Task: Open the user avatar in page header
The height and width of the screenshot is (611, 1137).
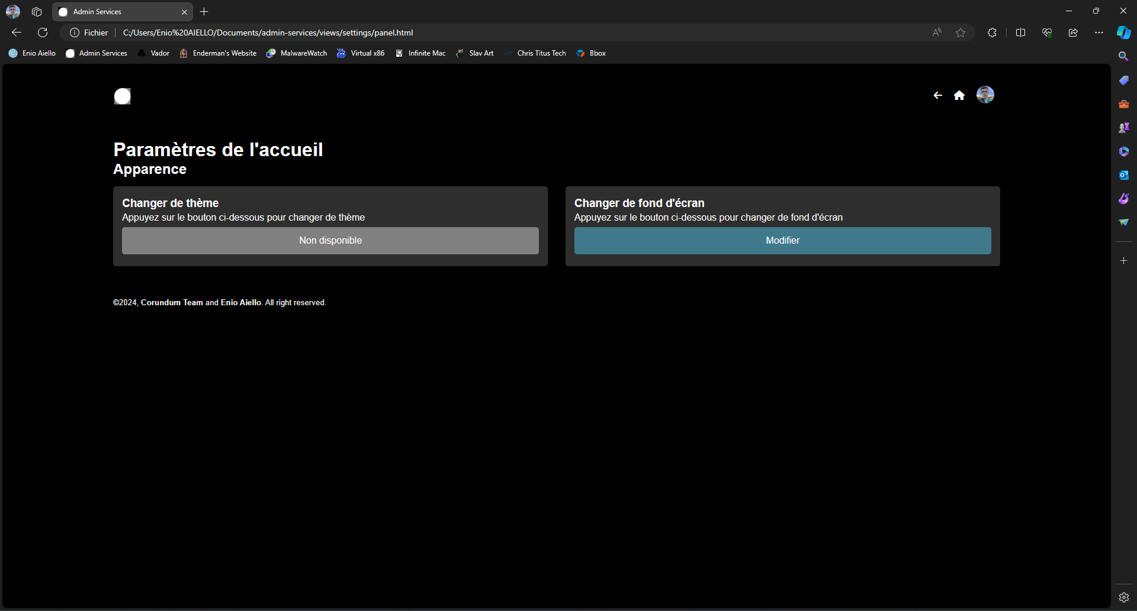Action: coord(985,95)
